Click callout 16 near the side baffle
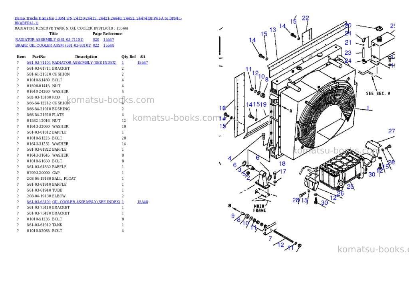 (222, 108)
